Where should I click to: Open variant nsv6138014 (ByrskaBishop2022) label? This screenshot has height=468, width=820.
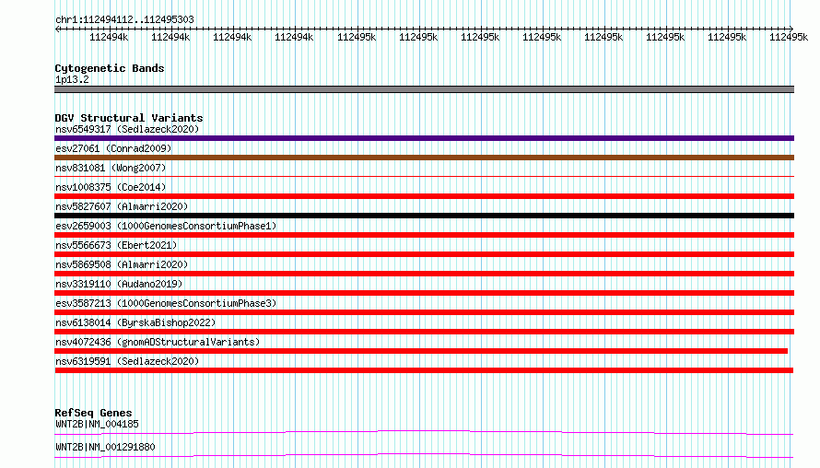tap(135, 322)
